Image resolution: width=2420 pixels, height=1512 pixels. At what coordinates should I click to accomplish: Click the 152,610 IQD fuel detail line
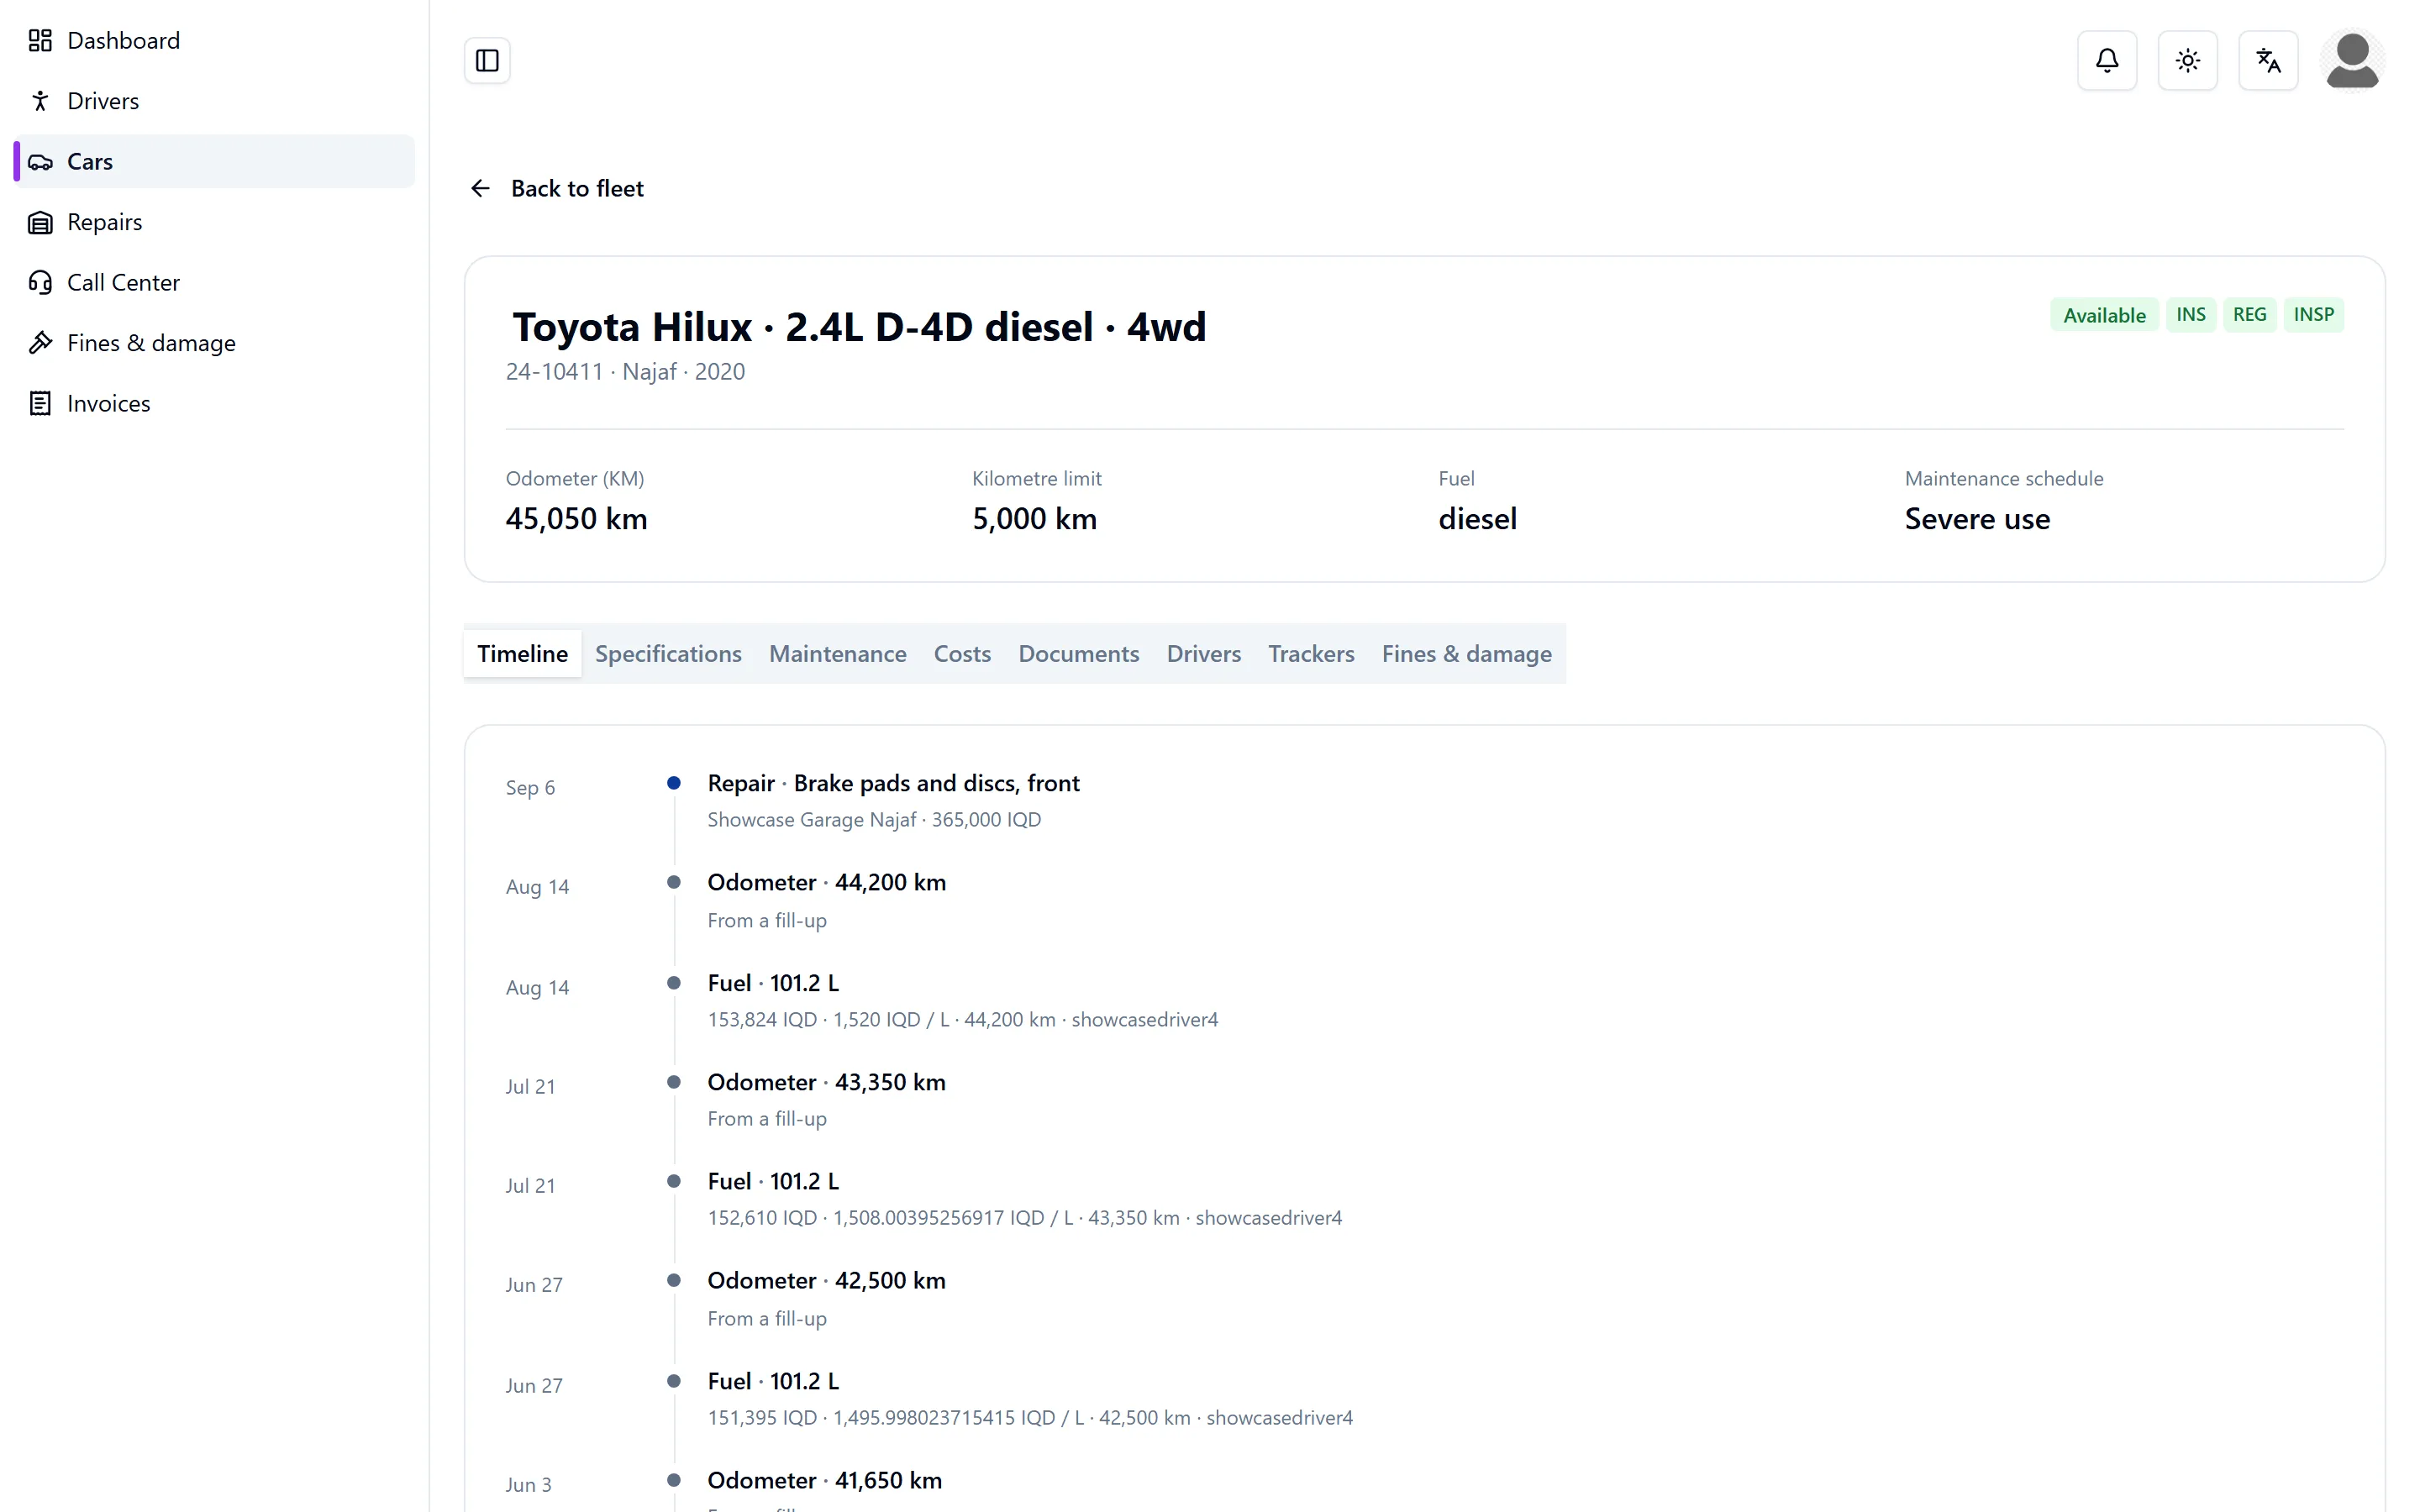tap(1025, 1218)
